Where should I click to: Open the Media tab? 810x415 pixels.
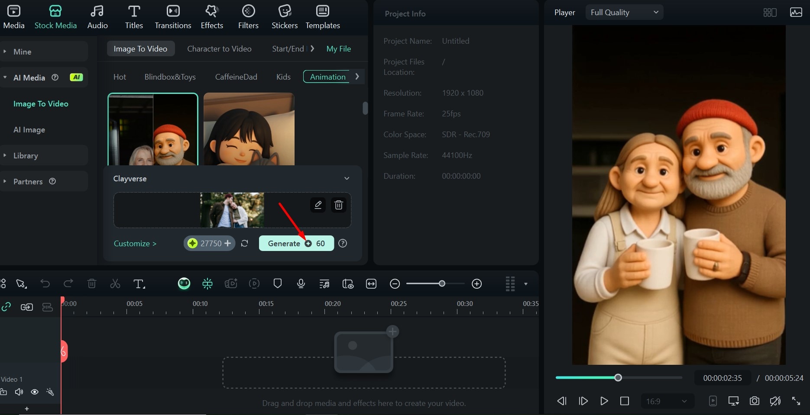coord(14,17)
